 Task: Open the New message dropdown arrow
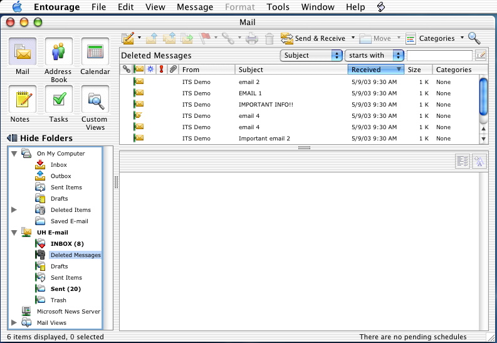tap(139, 38)
